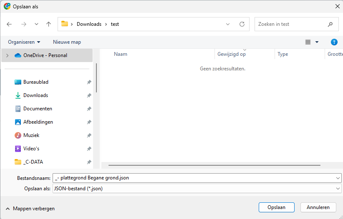The image size is (343, 219).
Task: Open the Video's sidebar folder
Action: 31,149
